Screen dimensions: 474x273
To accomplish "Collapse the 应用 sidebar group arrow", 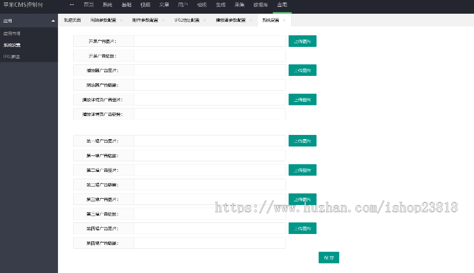I will [53, 21].
